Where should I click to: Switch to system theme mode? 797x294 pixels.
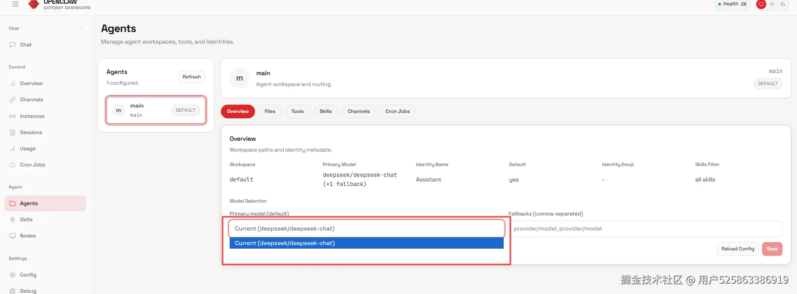point(761,4)
